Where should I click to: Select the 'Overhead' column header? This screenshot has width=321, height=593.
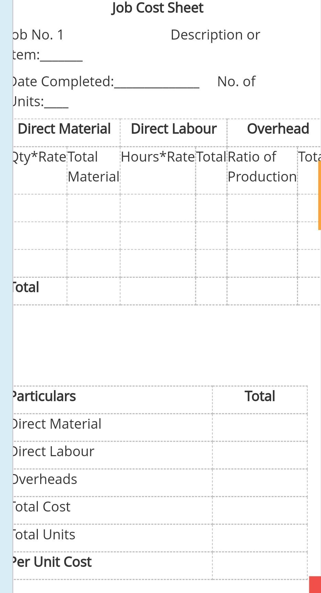tap(278, 129)
